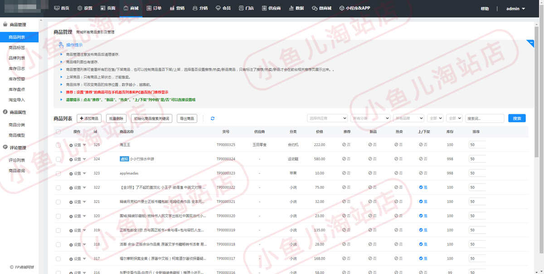Collapse the 商品属性 sidebar section
The height and width of the screenshot is (274, 544).
click(x=15, y=112)
